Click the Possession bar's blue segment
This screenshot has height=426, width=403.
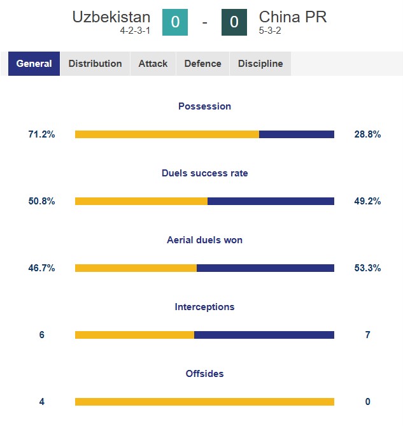tap(297, 134)
